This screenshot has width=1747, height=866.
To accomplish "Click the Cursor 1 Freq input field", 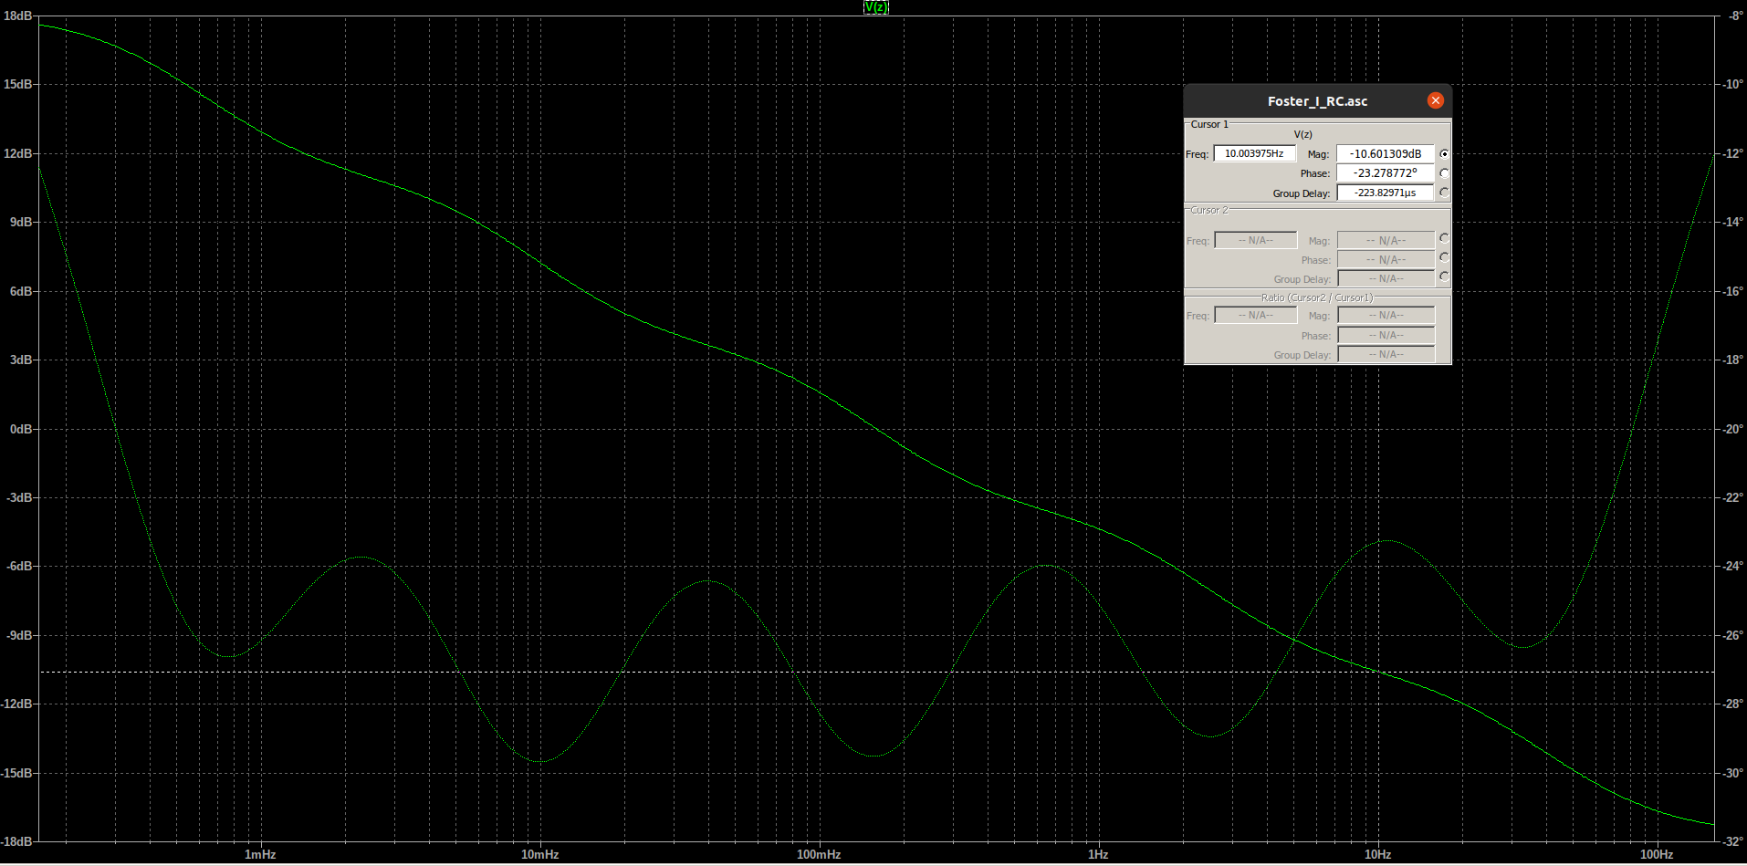I will [x=1254, y=154].
